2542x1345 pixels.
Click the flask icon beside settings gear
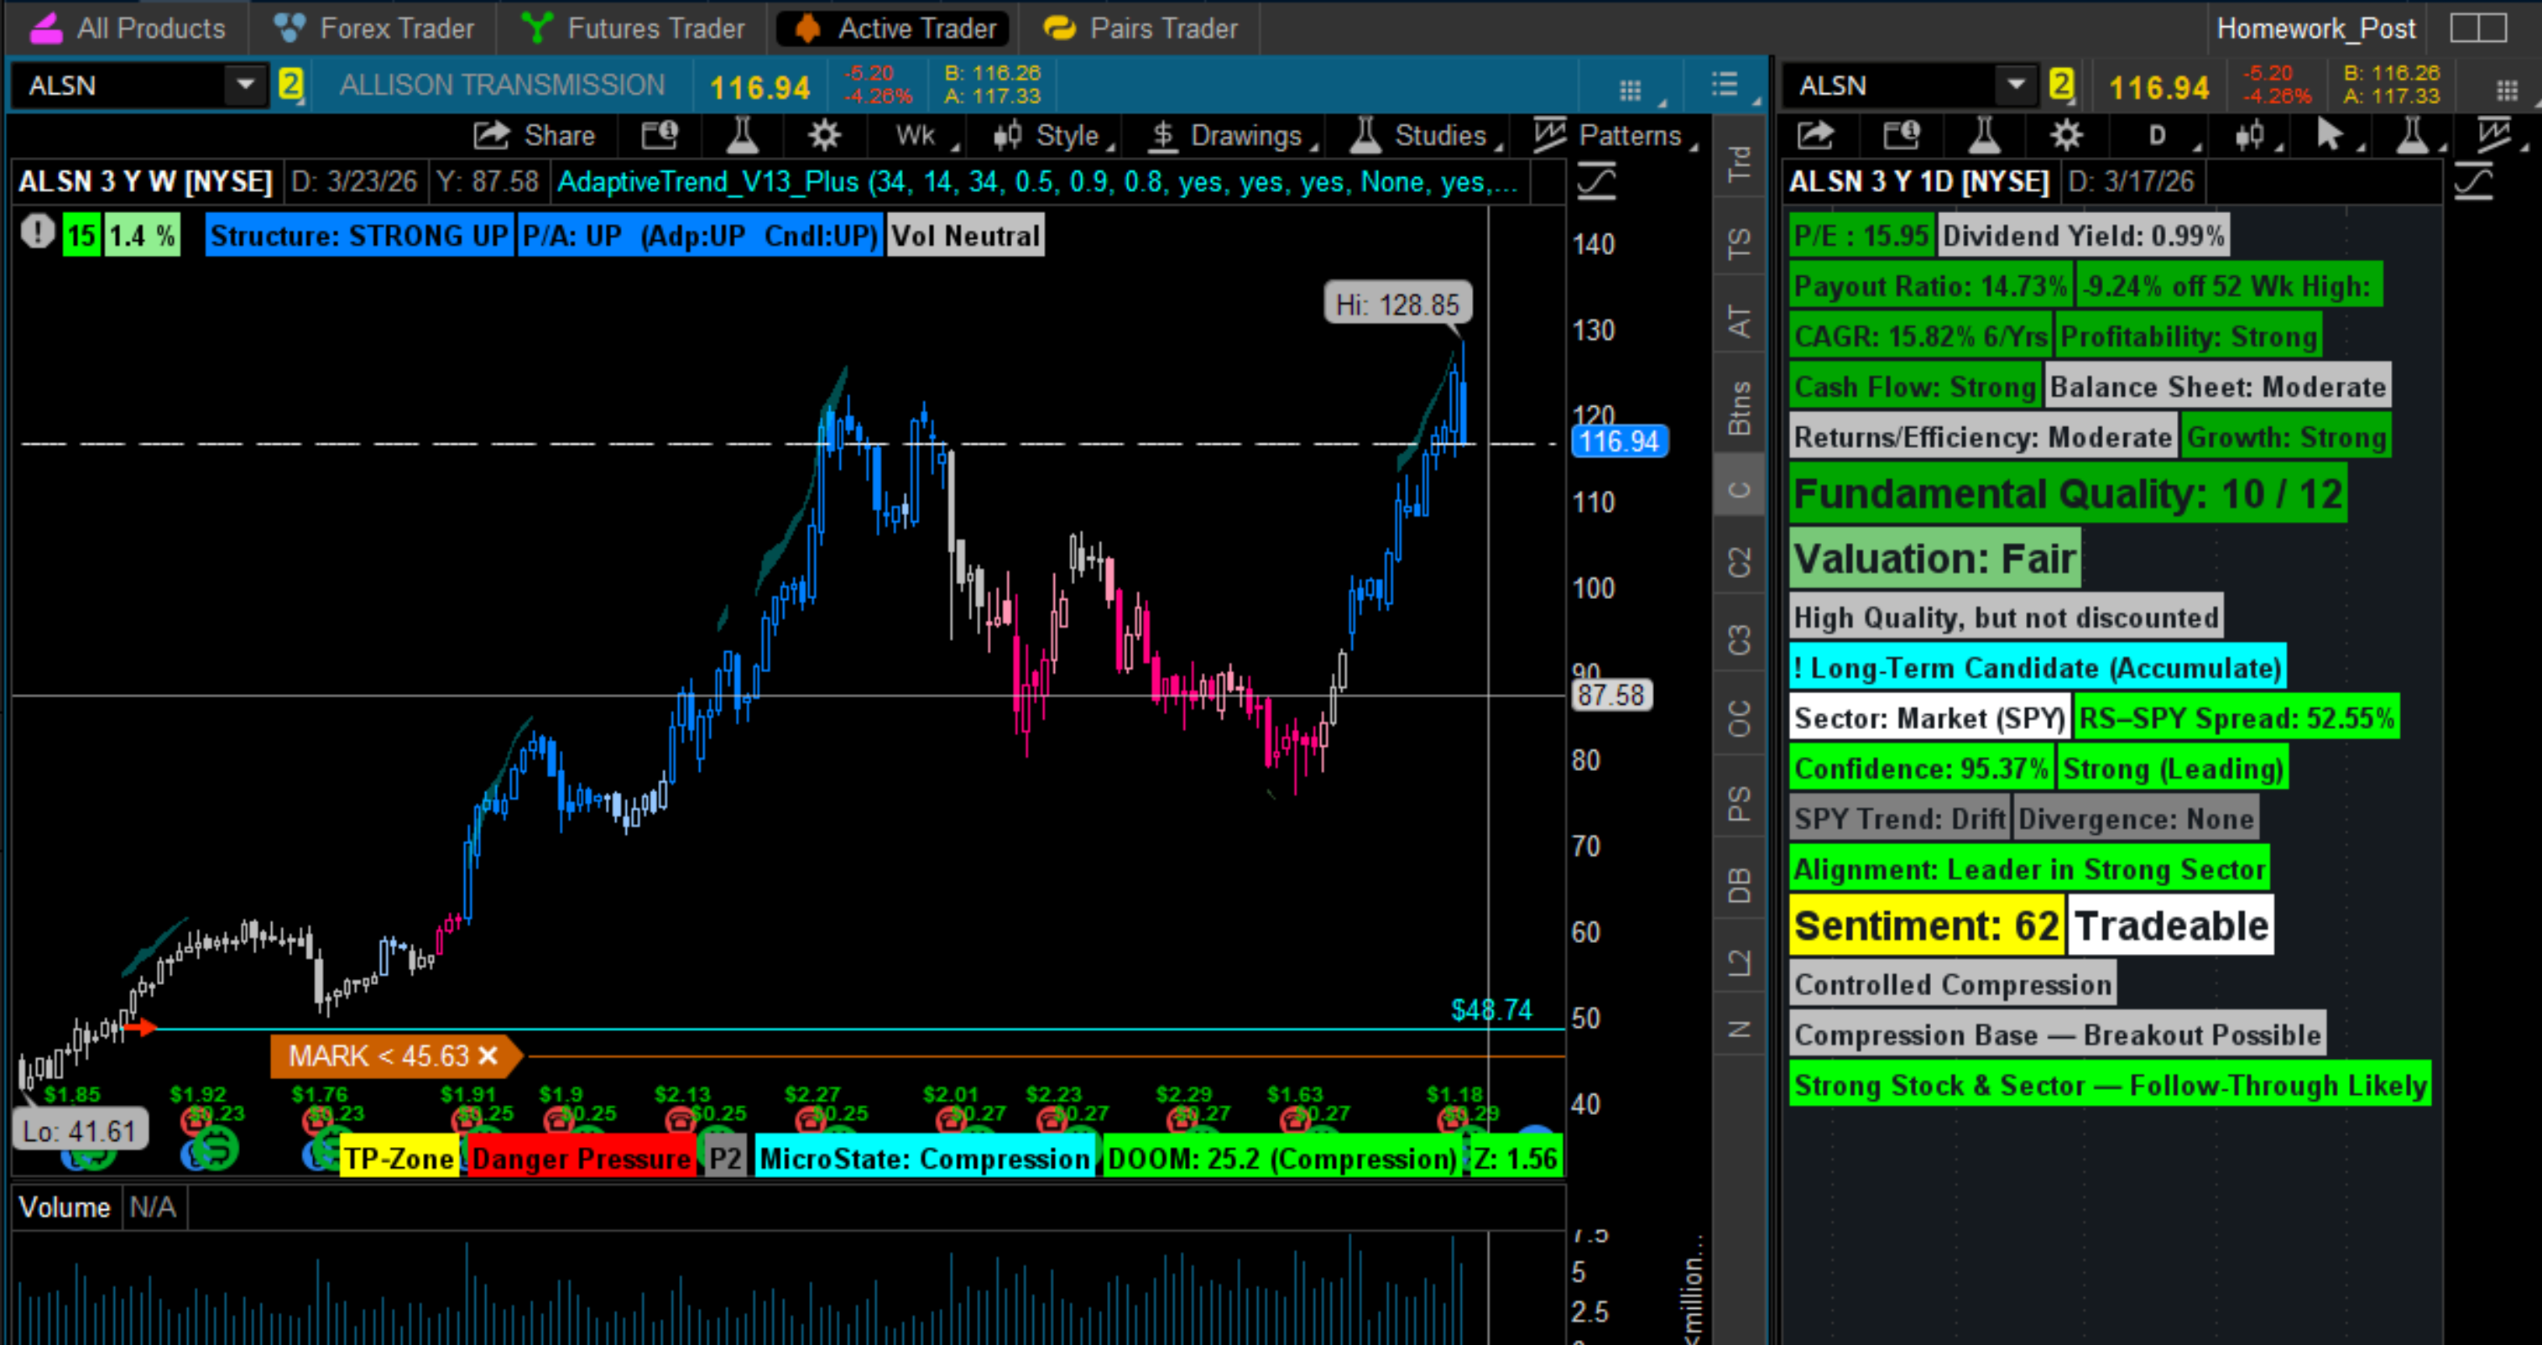(742, 135)
